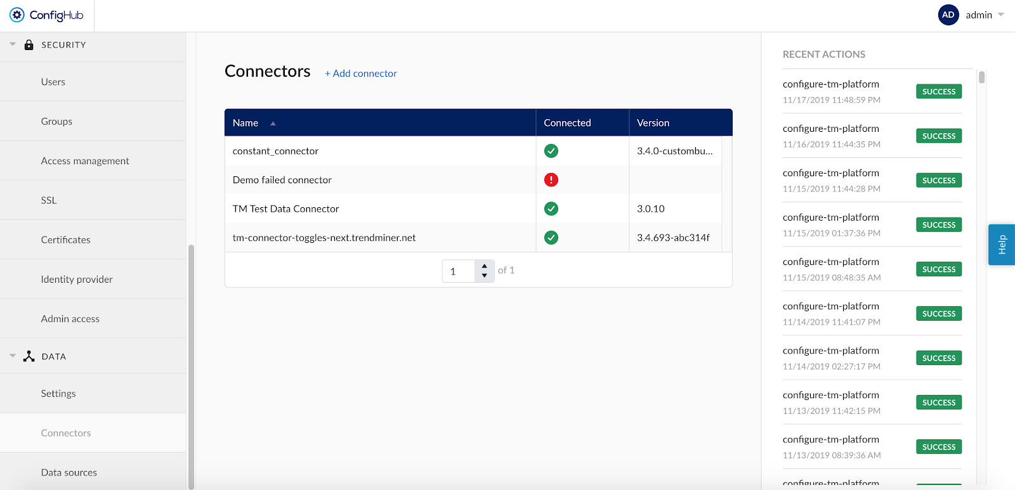1015x490 pixels.
Task: Click the red error icon for Demo failed connector
Action: (x=551, y=180)
